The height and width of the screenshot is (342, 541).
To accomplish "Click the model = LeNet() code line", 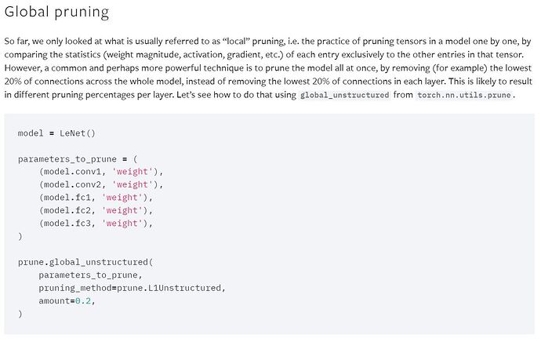I will pyautogui.click(x=56, y=133).
